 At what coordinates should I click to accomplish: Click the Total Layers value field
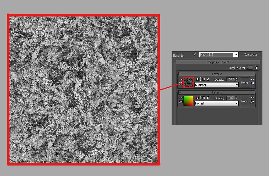pos(249,68)
